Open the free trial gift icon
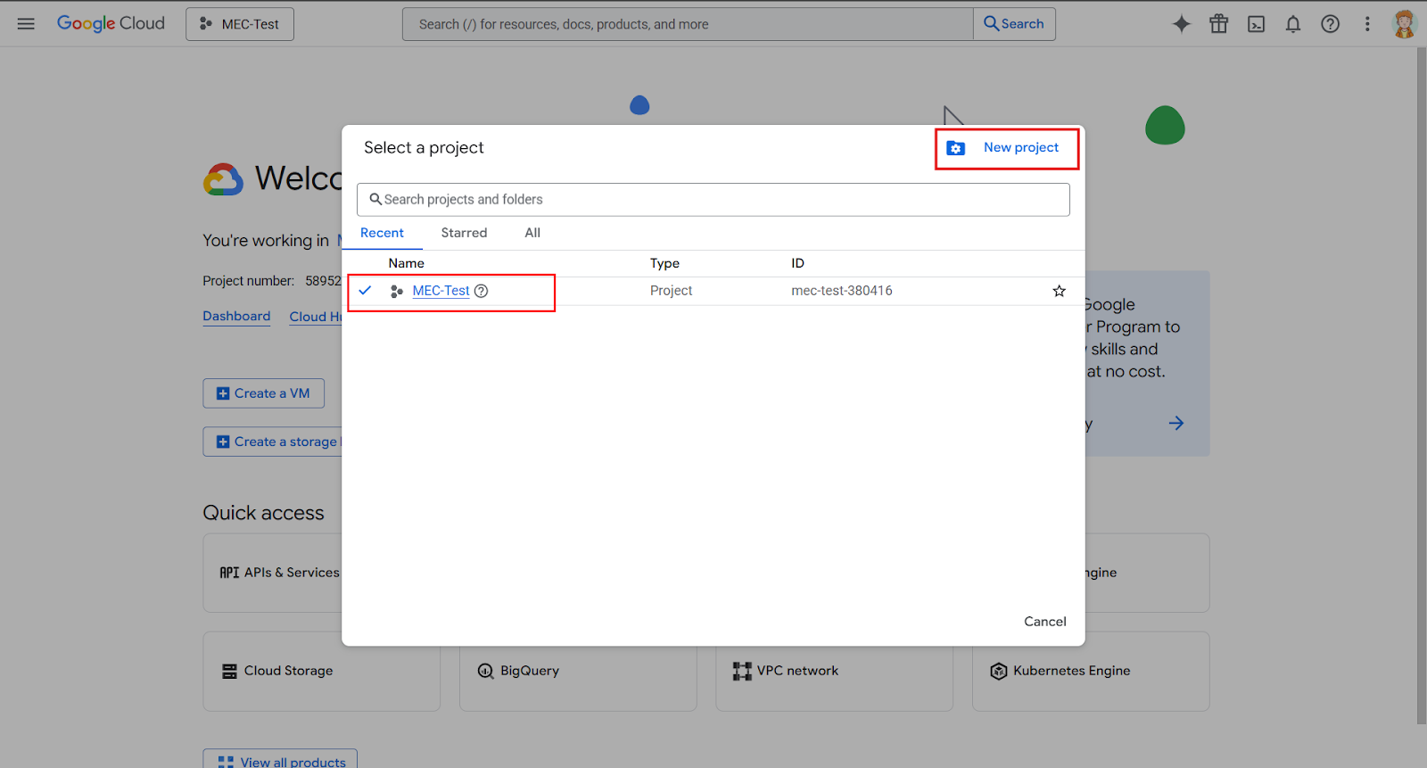Screen dimensions: 1427x768 click(1218, 24)
